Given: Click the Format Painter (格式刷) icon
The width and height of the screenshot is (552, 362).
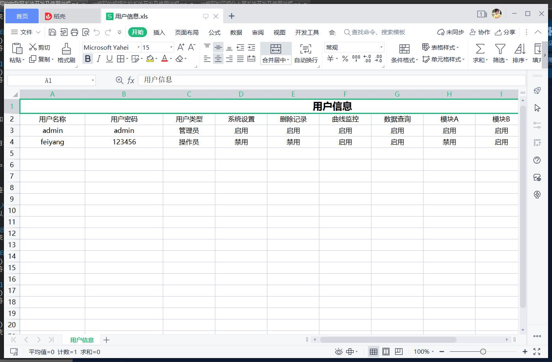Looking at the screenshot, I should click(x=66, y=49).
